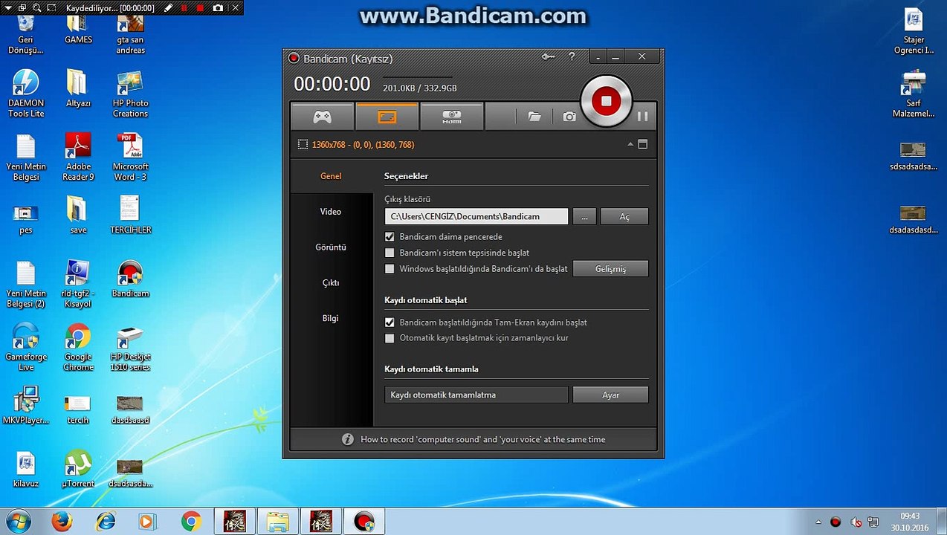947x535 pixels.
Task: Select Google Chrome desktop shortcut
Action: (x=78, y=347)
